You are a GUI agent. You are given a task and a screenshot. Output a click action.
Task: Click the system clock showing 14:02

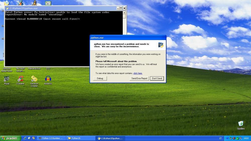point(246,138)
